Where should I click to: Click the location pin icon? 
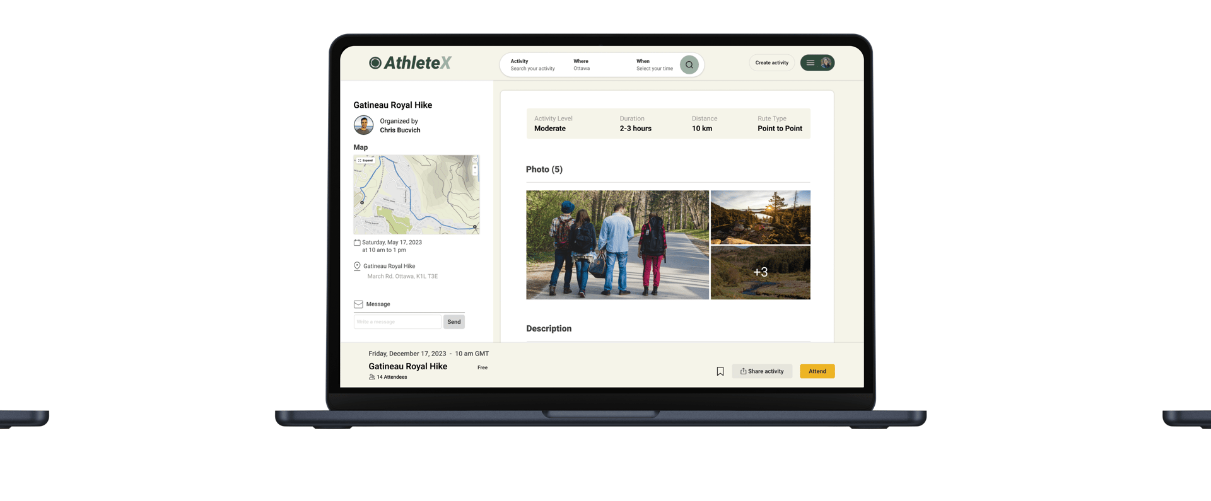click(357, 266)
